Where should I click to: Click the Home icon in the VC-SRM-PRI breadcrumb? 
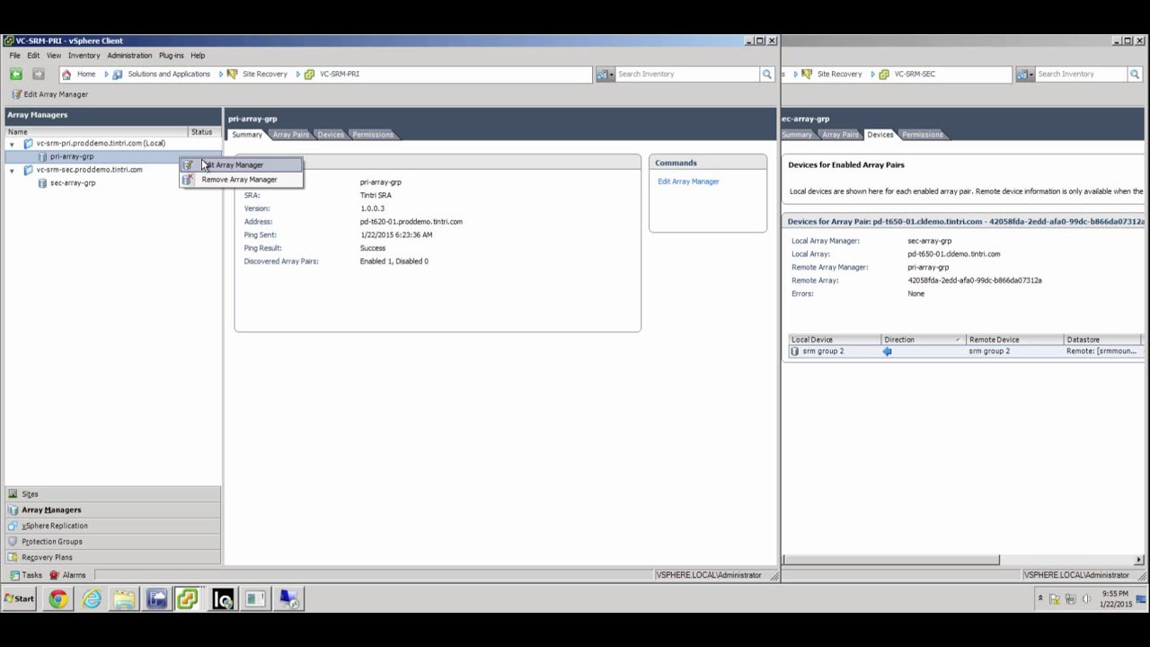[x=66, y=75]
